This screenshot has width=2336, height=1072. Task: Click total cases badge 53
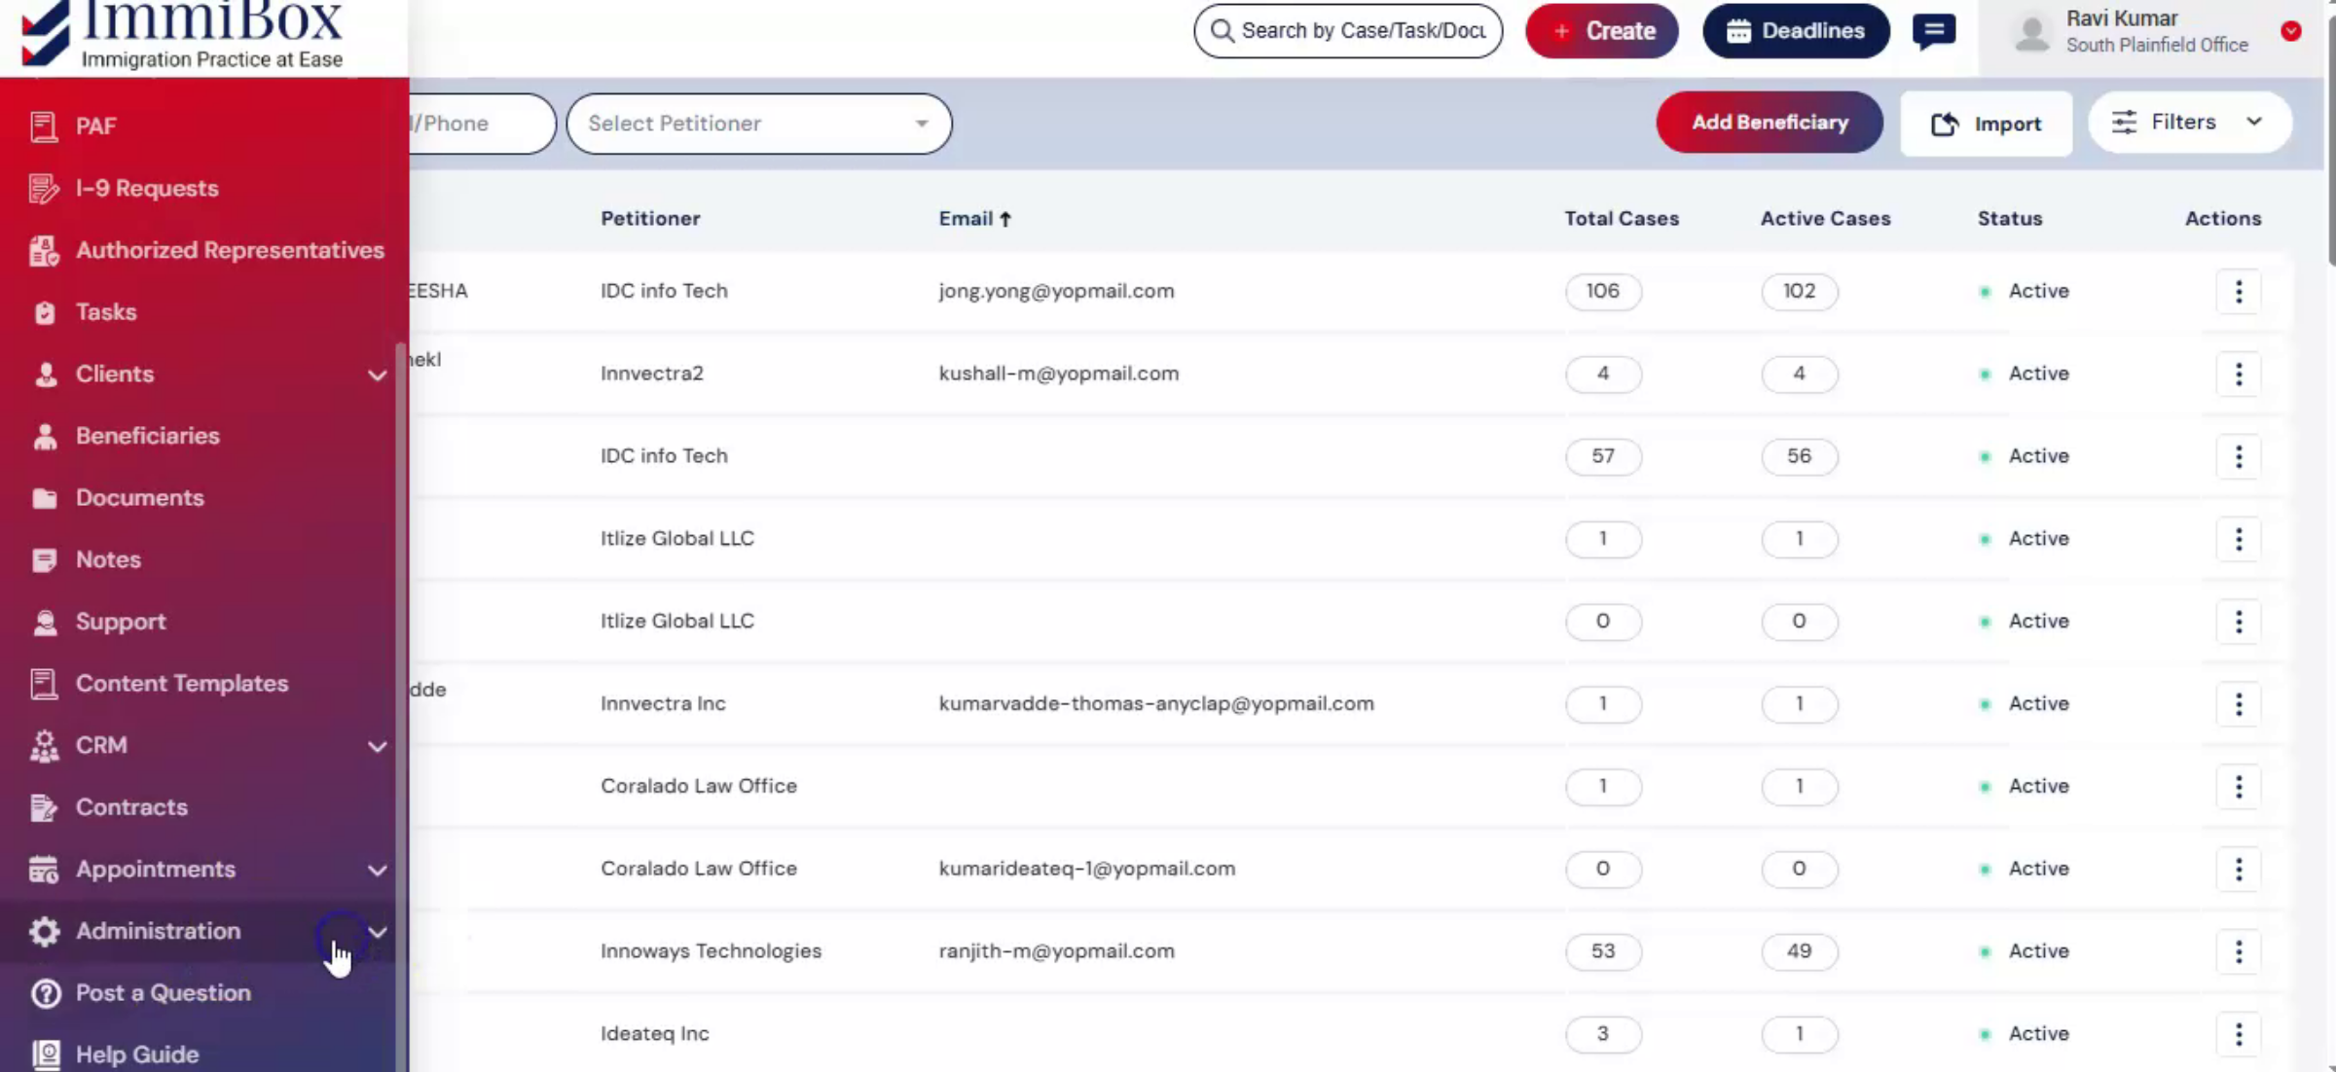(x=1603, y=951)
